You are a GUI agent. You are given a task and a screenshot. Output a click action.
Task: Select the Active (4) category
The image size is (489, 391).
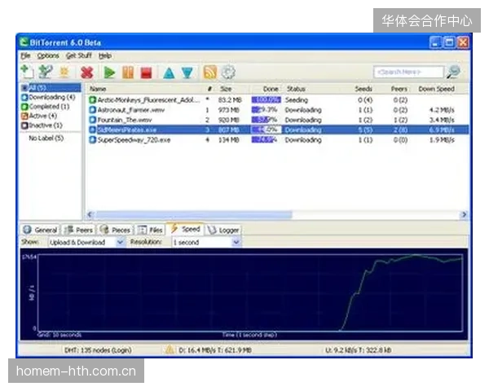[x=39, y=116]
